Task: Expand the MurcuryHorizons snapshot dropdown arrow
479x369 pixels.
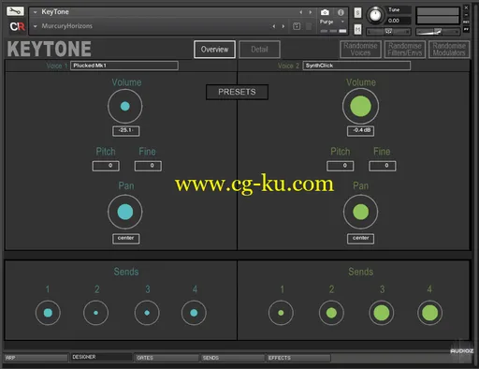Action: [x=36, y=26]
